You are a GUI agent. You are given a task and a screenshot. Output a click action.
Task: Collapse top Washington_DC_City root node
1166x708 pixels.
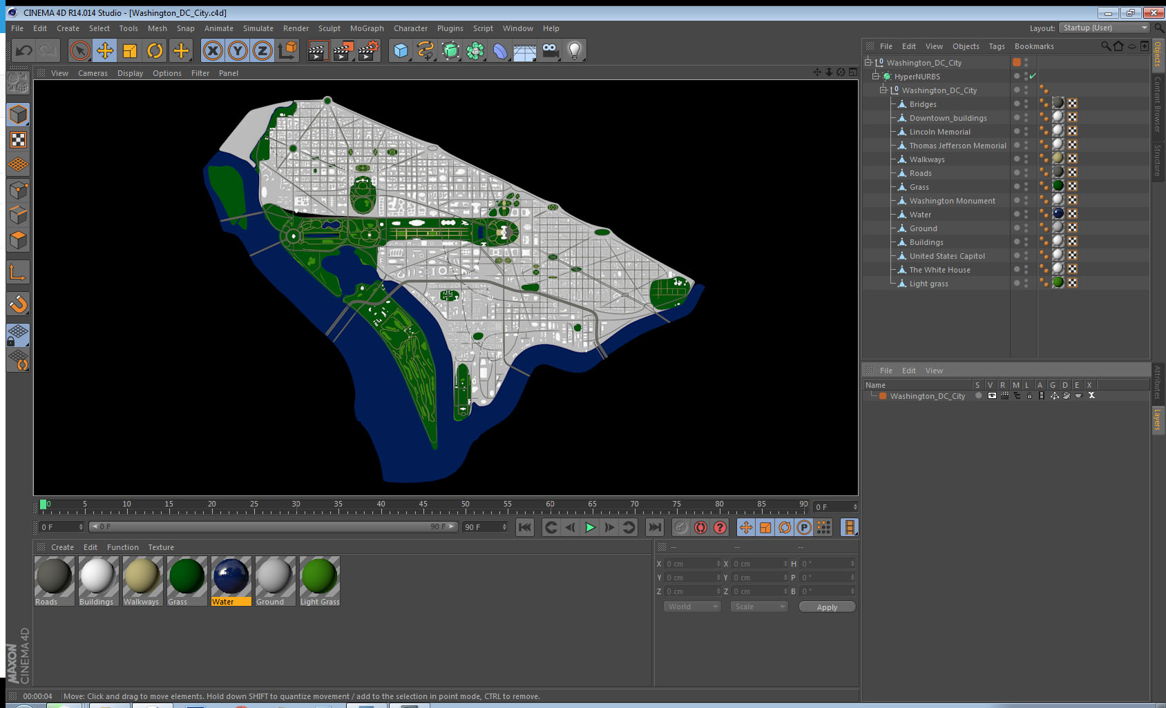pos(868,62)
